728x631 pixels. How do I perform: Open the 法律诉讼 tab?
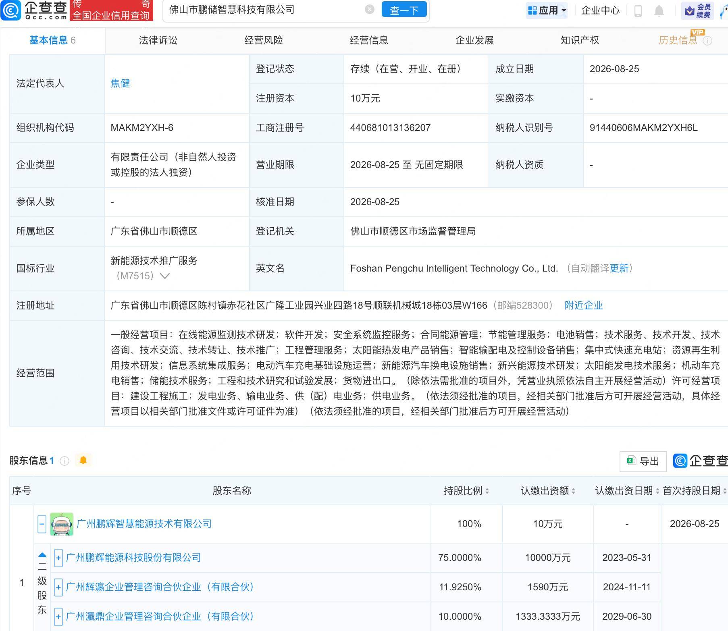(158, 40)
